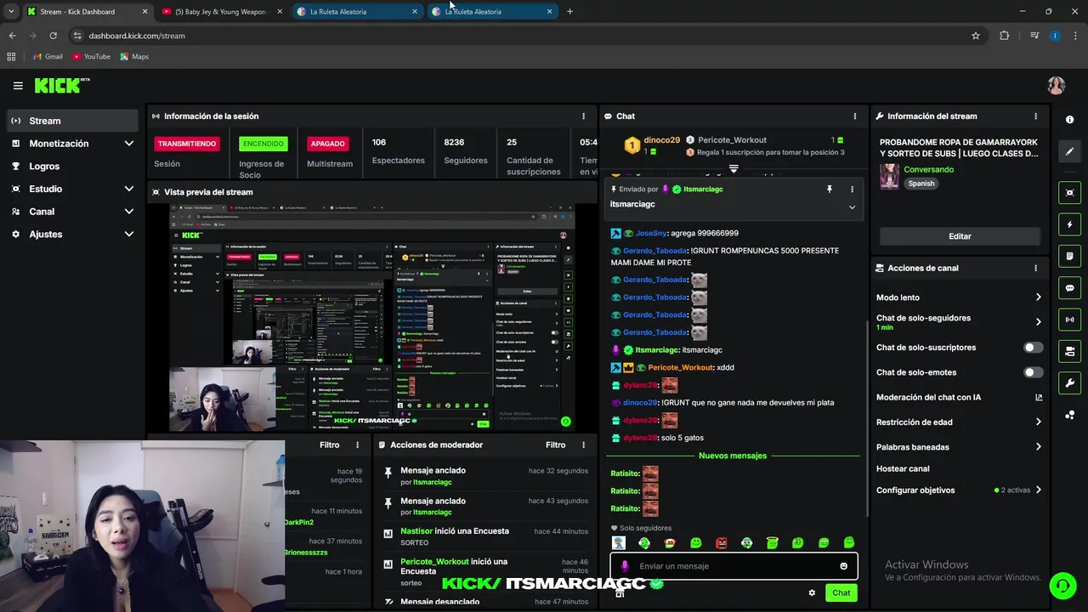Open the emoji picker in message box
The width and height of the screenshot is (1088, 612).
pos(843,566)
